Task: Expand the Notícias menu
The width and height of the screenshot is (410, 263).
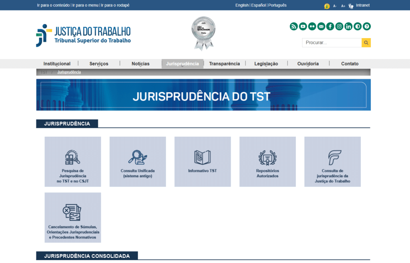Action: (x=141, y=64)
